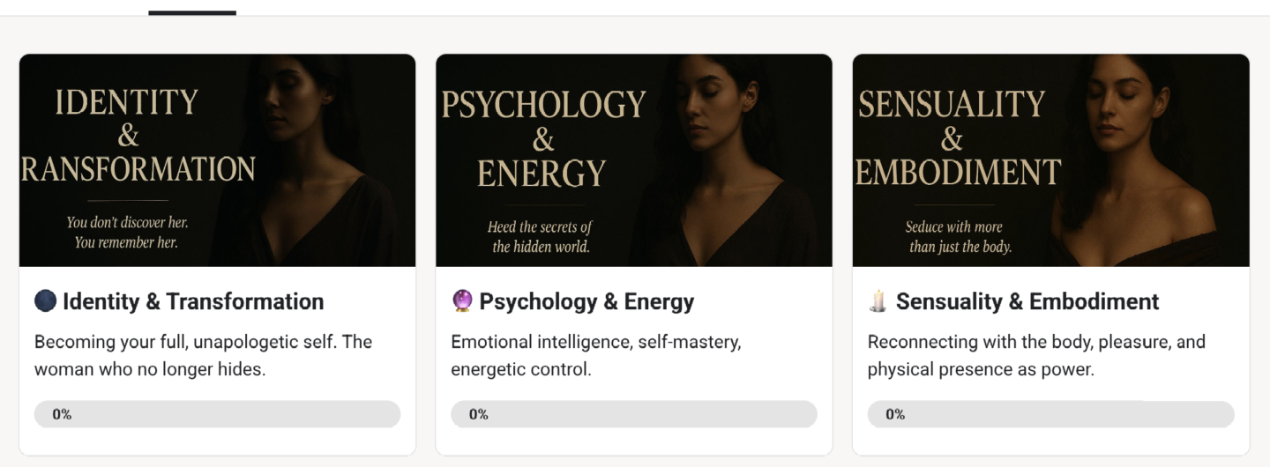Click the Sensuality & Embodiment progress bar
1270x467 pixels.
(x=1050, y=414)
